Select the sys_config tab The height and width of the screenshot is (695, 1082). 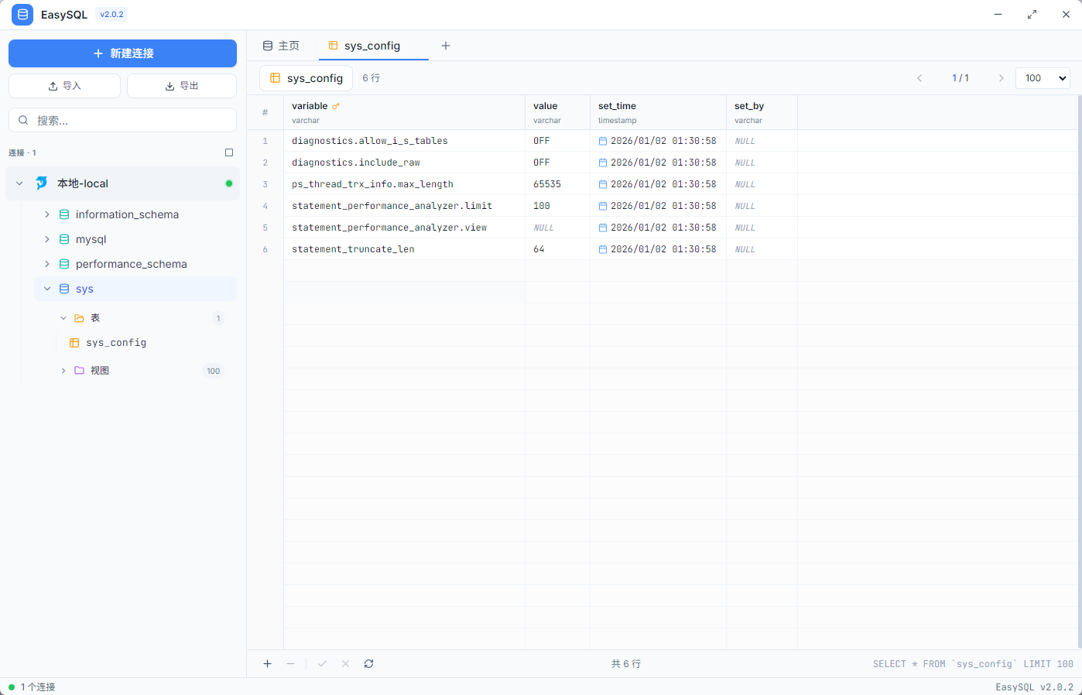[x=372, y=46]
